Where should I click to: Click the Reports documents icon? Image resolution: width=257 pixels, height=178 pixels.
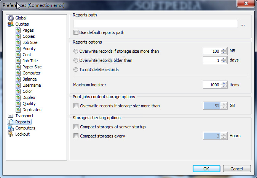(11, 122)
